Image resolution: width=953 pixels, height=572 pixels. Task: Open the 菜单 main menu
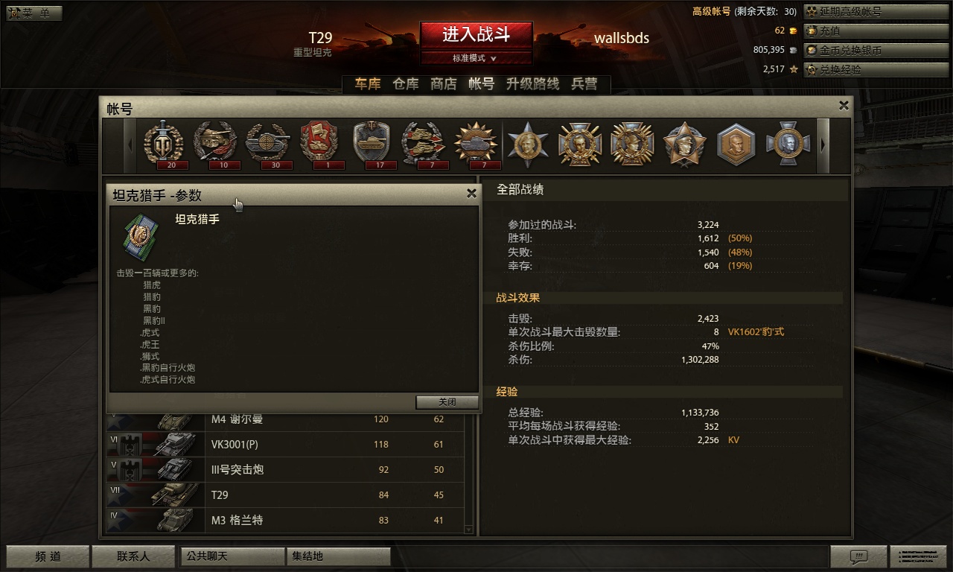[34, 13]
